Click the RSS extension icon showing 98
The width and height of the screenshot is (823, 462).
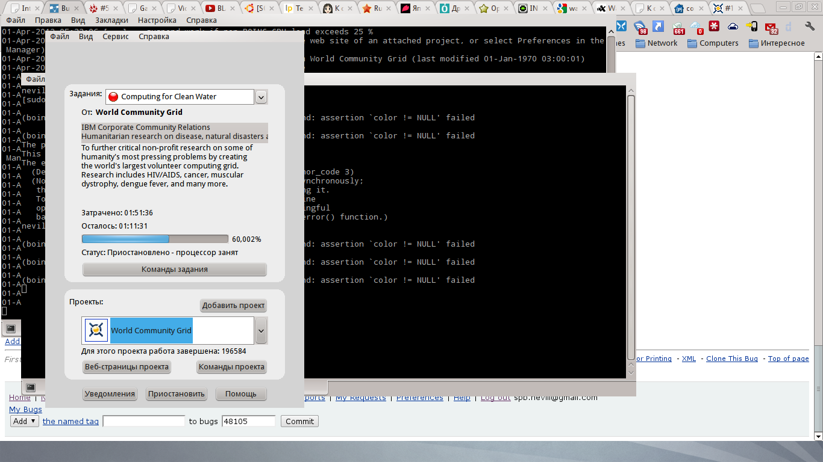[640, 27]
